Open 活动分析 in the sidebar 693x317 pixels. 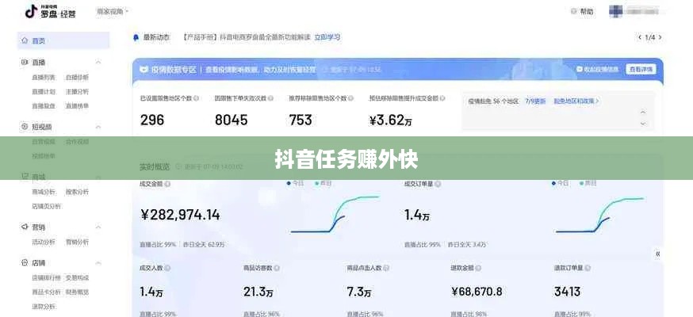tap(44, 242)
